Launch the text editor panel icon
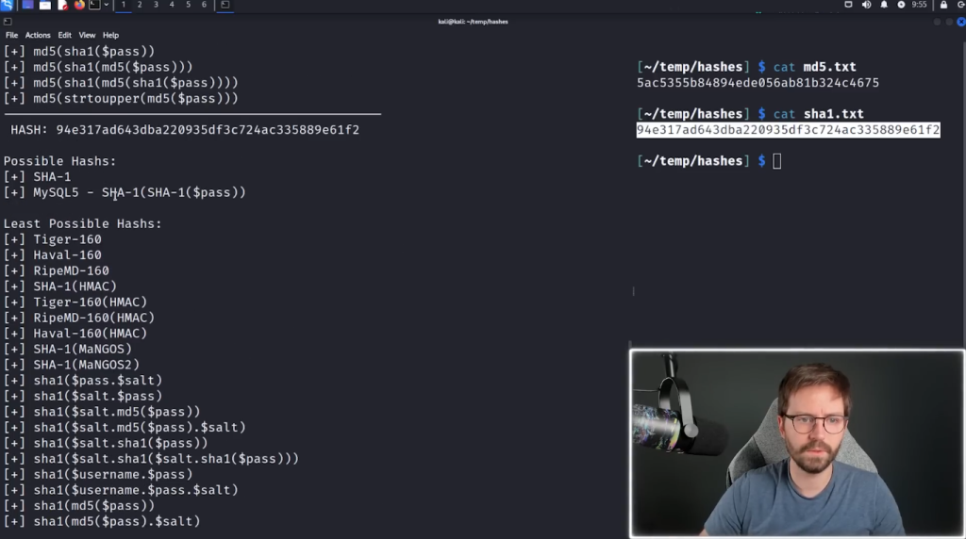This screenshot has height=539, width=966. (62, 5)
